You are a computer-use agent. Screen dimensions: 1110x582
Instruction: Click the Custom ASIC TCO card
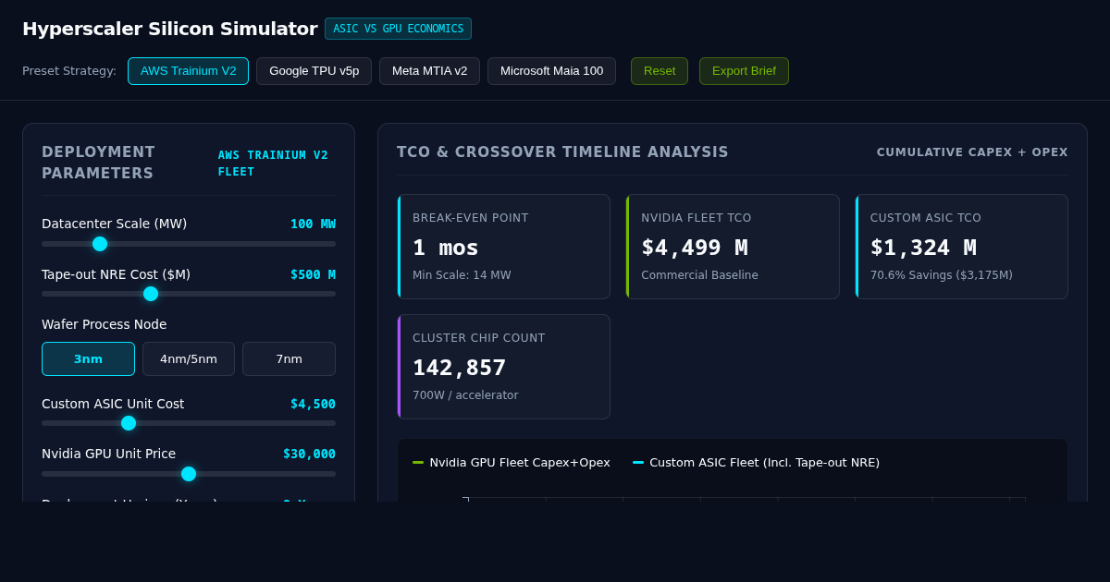pyautogui.click(x=961, y=247)
